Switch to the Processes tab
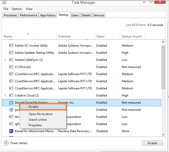The height and width of the screenshot is (152, 169). (x=10, y=15)
